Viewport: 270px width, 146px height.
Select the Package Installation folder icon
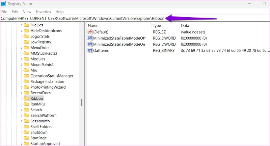point(27,81)
